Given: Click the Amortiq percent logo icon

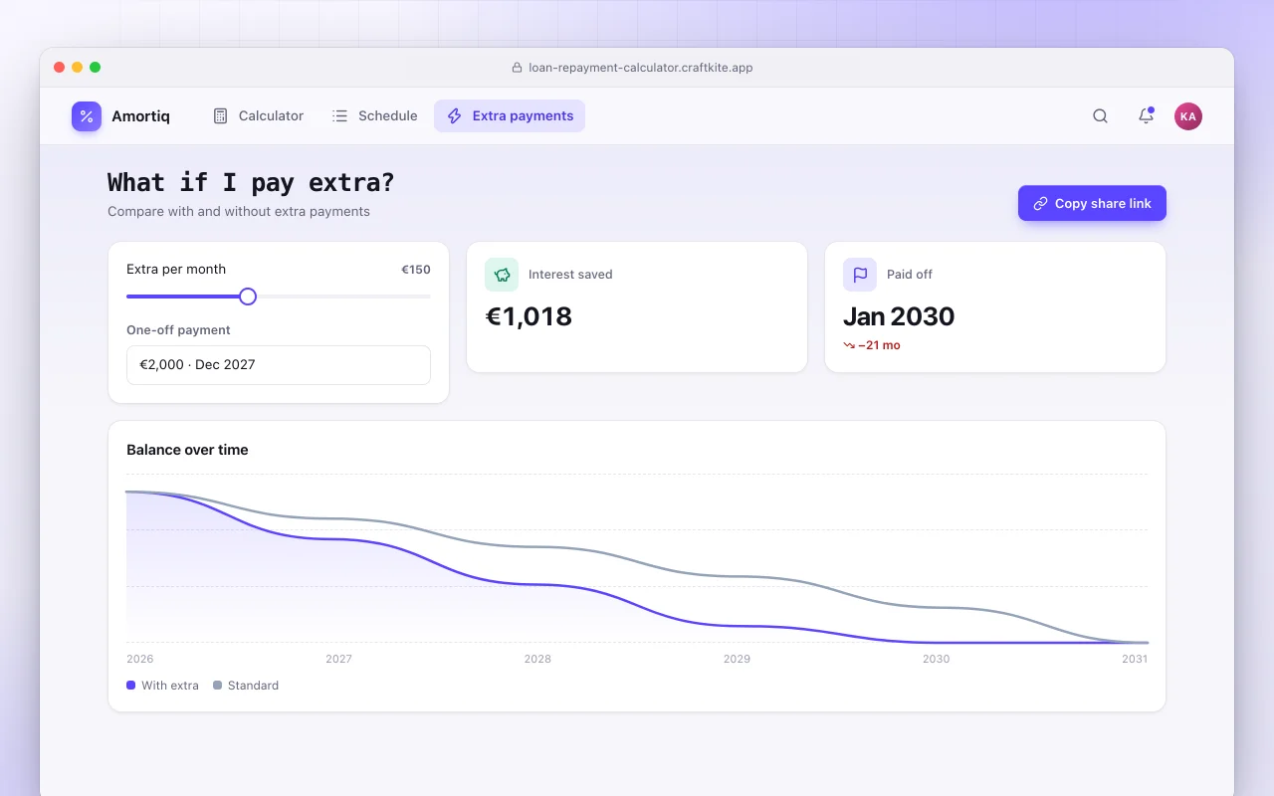Looking at the screenshot, I should (x=87, y=116).
